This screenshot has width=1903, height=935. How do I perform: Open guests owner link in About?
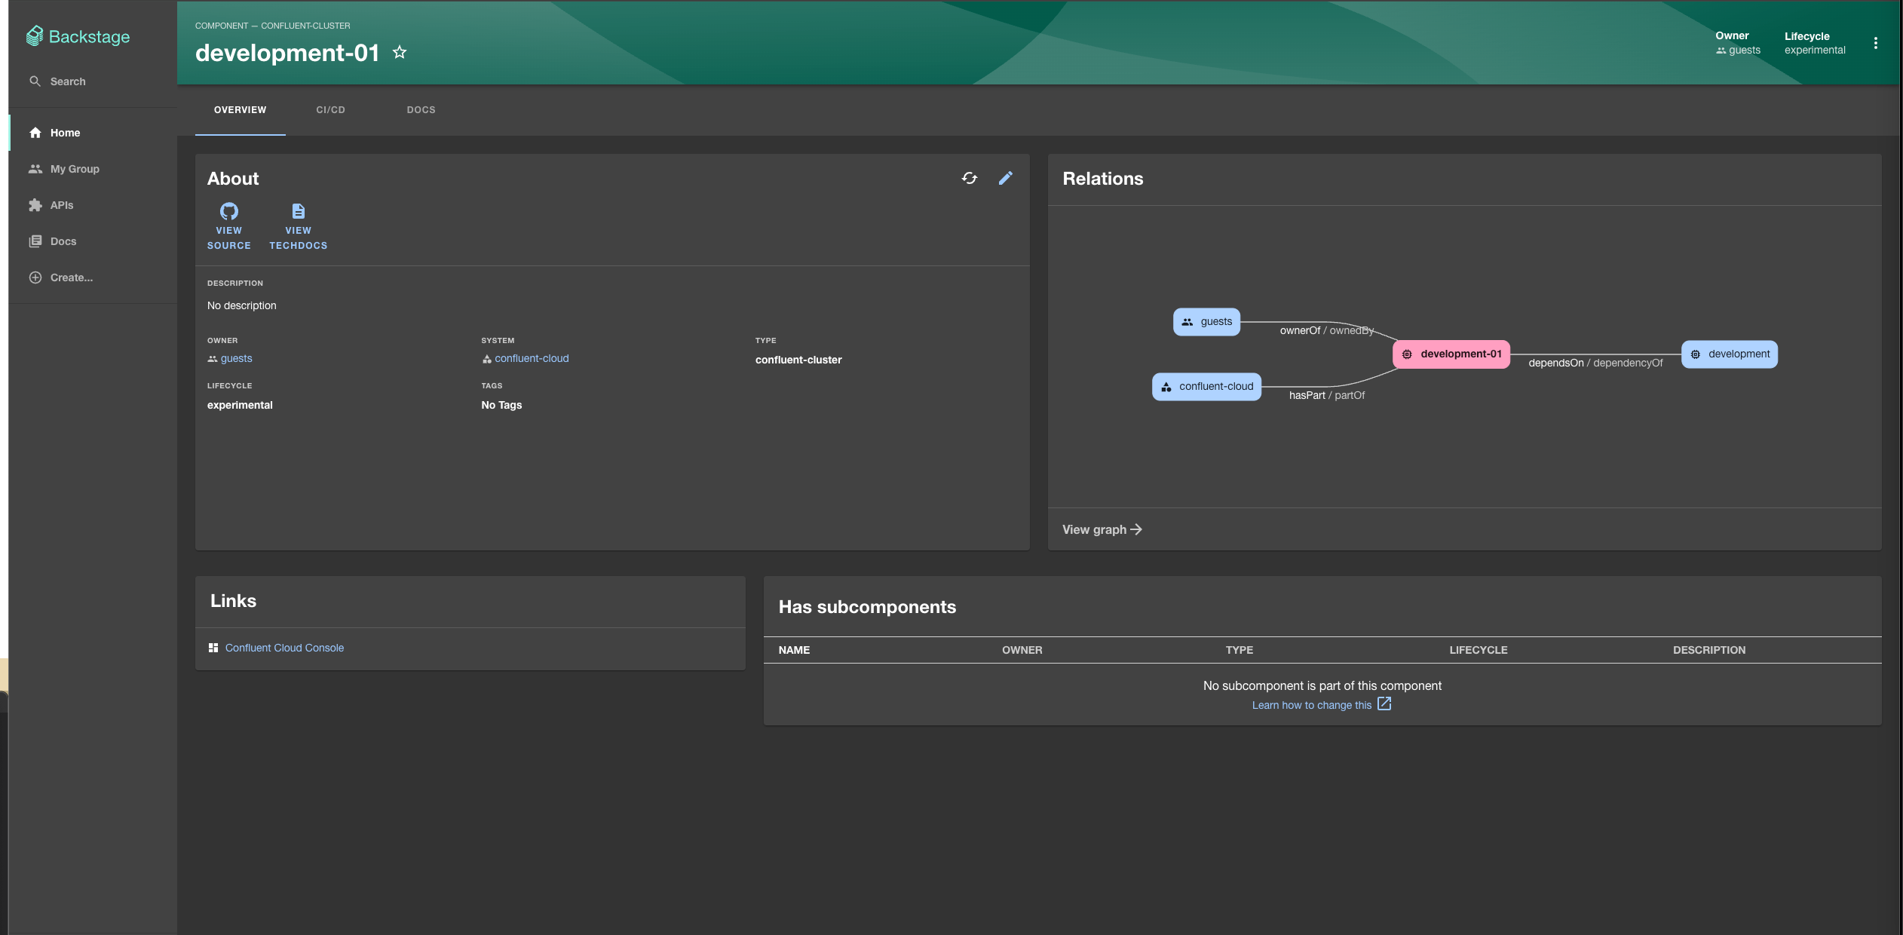[x=230, y=359]
